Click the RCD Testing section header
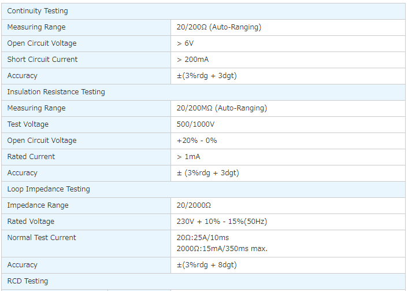408x291 pixels. 28,281
